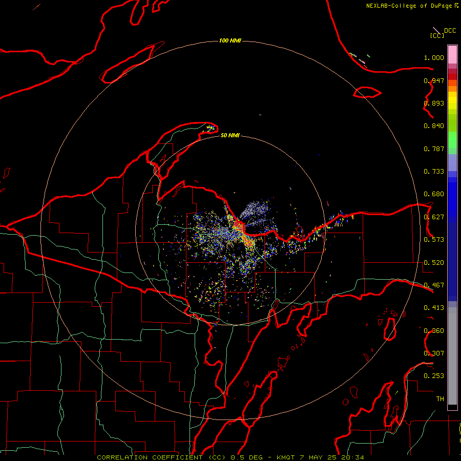Image resolution: width=461 pixels, height=461 pixels.
Task: Select the 0.413 legend value
Action: (x=434, y=308)
